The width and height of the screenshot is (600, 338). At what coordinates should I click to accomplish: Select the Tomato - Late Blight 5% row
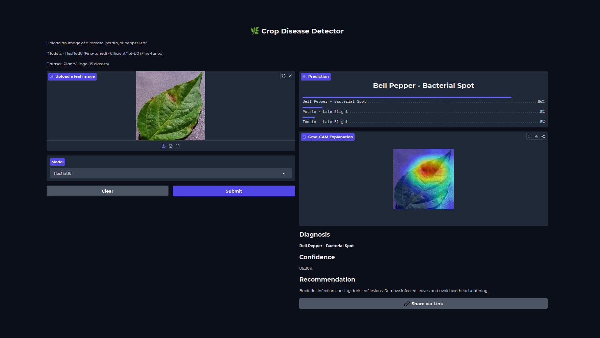[x=423, y=120]
